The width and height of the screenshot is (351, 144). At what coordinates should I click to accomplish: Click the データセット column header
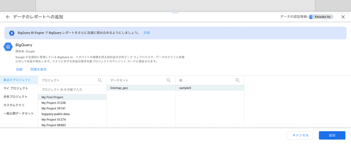coord(119,80)
